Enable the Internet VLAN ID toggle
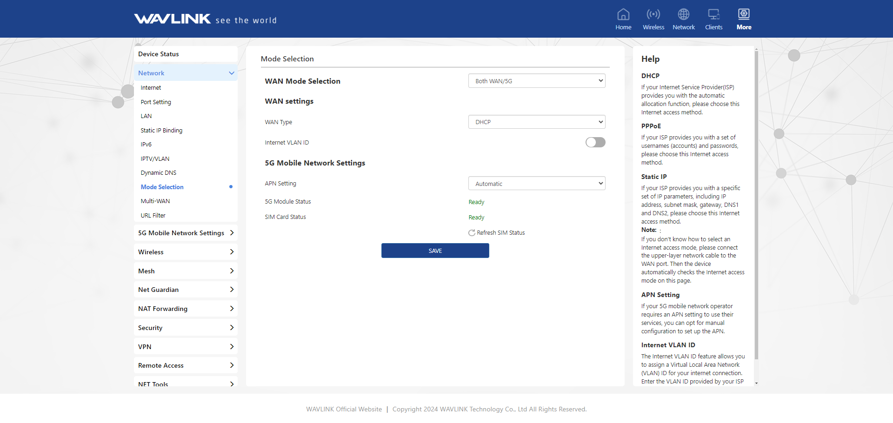Screen dimensions: 893x423 pos(595,142)
